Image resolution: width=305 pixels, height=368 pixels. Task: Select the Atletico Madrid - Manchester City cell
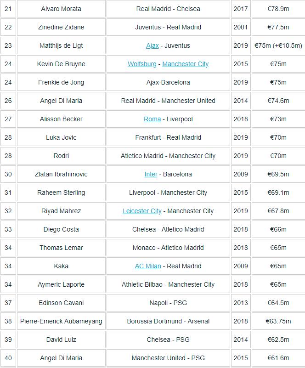coord(168,156)
